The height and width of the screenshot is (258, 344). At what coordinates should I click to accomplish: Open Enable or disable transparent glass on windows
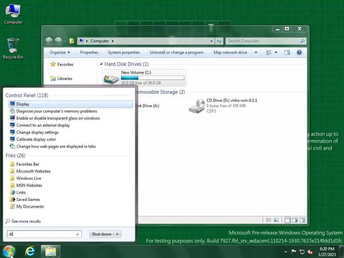click(58, 118)
